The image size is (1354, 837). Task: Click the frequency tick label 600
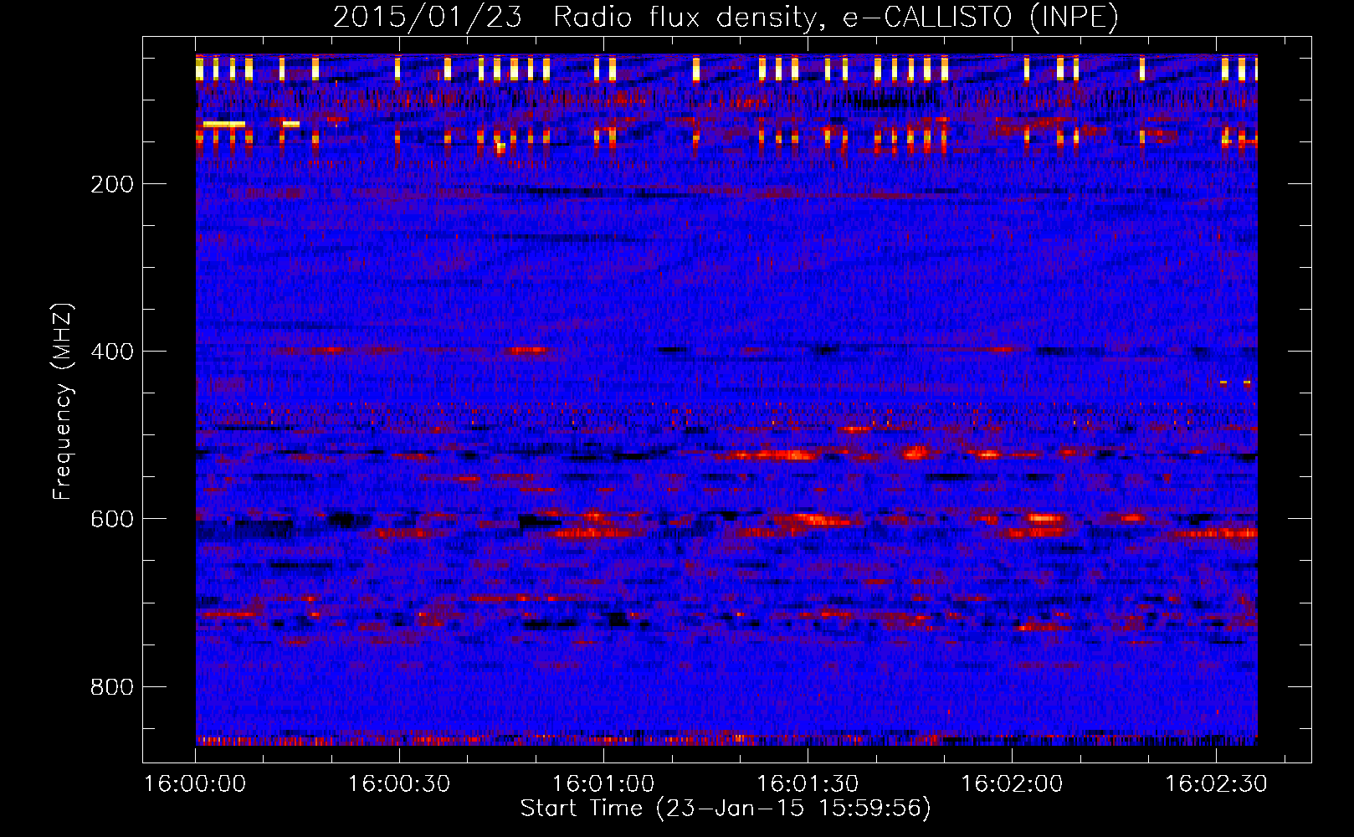click(x=112, y=519)
